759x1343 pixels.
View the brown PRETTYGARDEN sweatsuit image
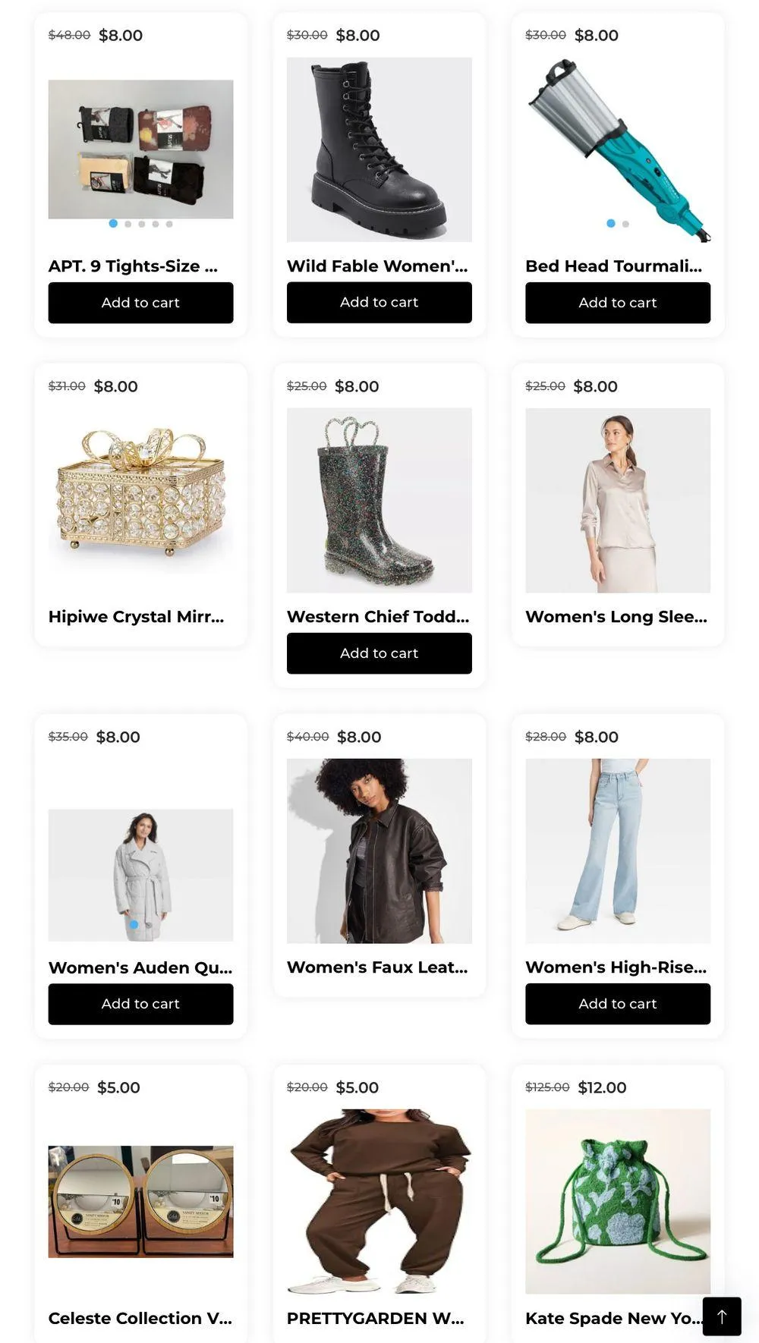(379, 1201)
